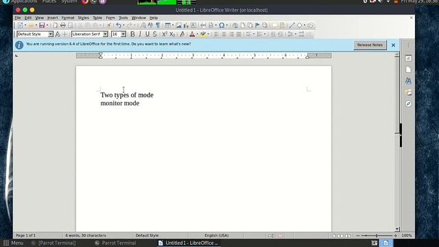The width and height of the screenshot is (439, 247).
Task: Expand the paragraph style dropdown
Action: 50,34
